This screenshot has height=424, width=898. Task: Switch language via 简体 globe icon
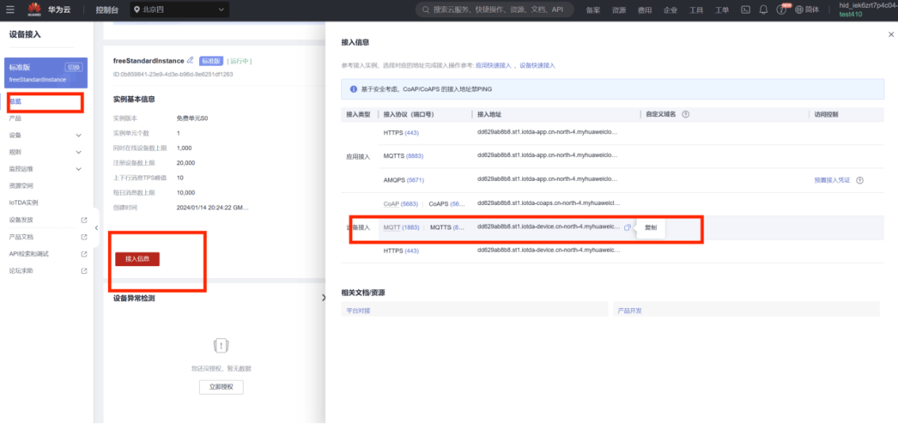coord(808,10)
